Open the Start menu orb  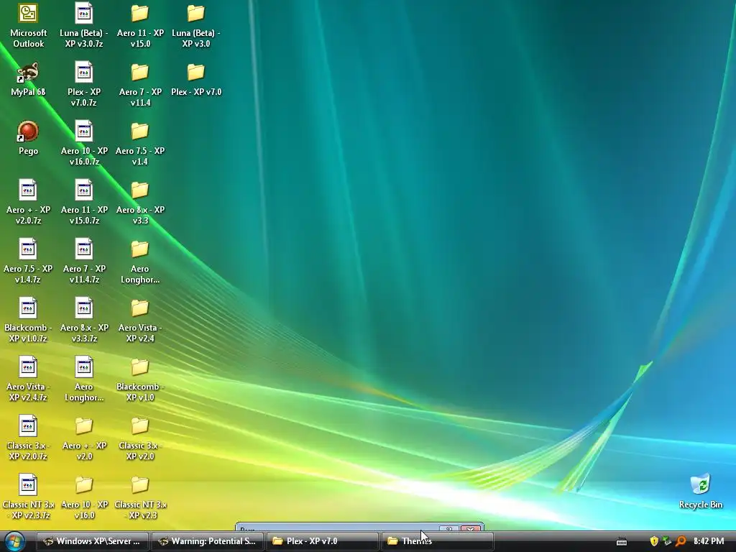tap(14, 541)
